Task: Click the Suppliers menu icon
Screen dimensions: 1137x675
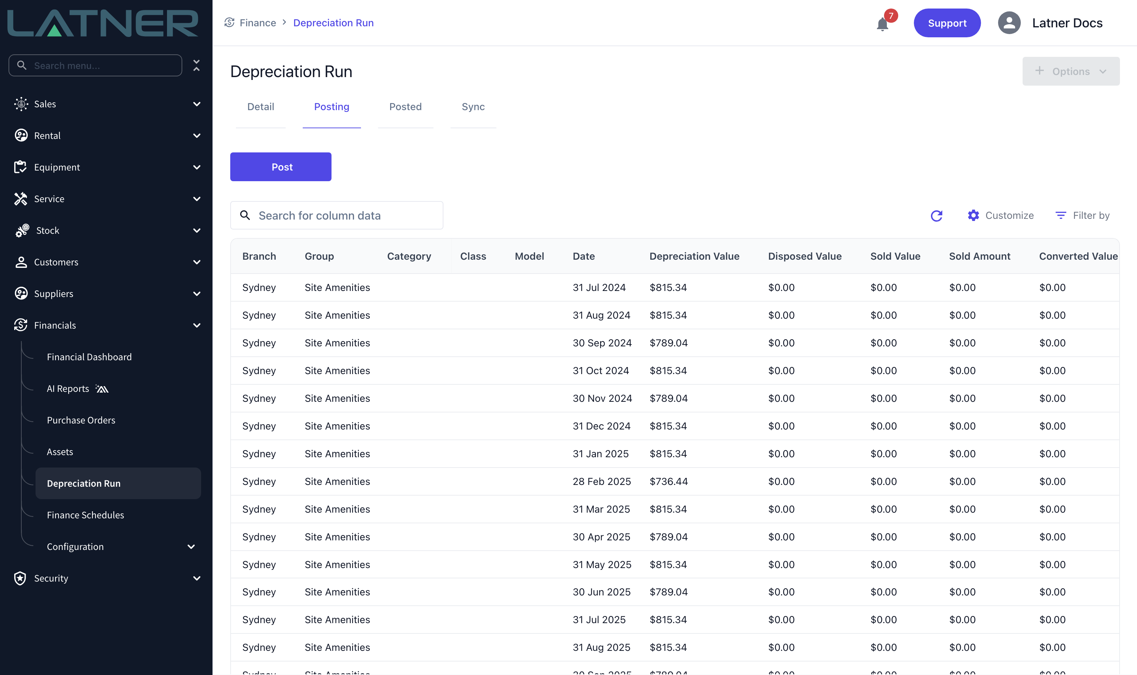Action: (x=21, y=293)
